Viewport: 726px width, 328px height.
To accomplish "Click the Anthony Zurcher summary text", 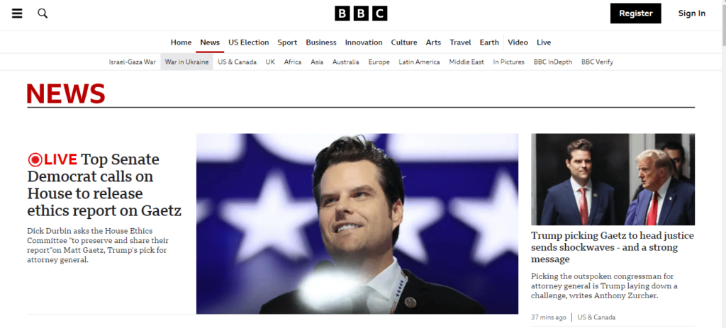I will 604,286.
